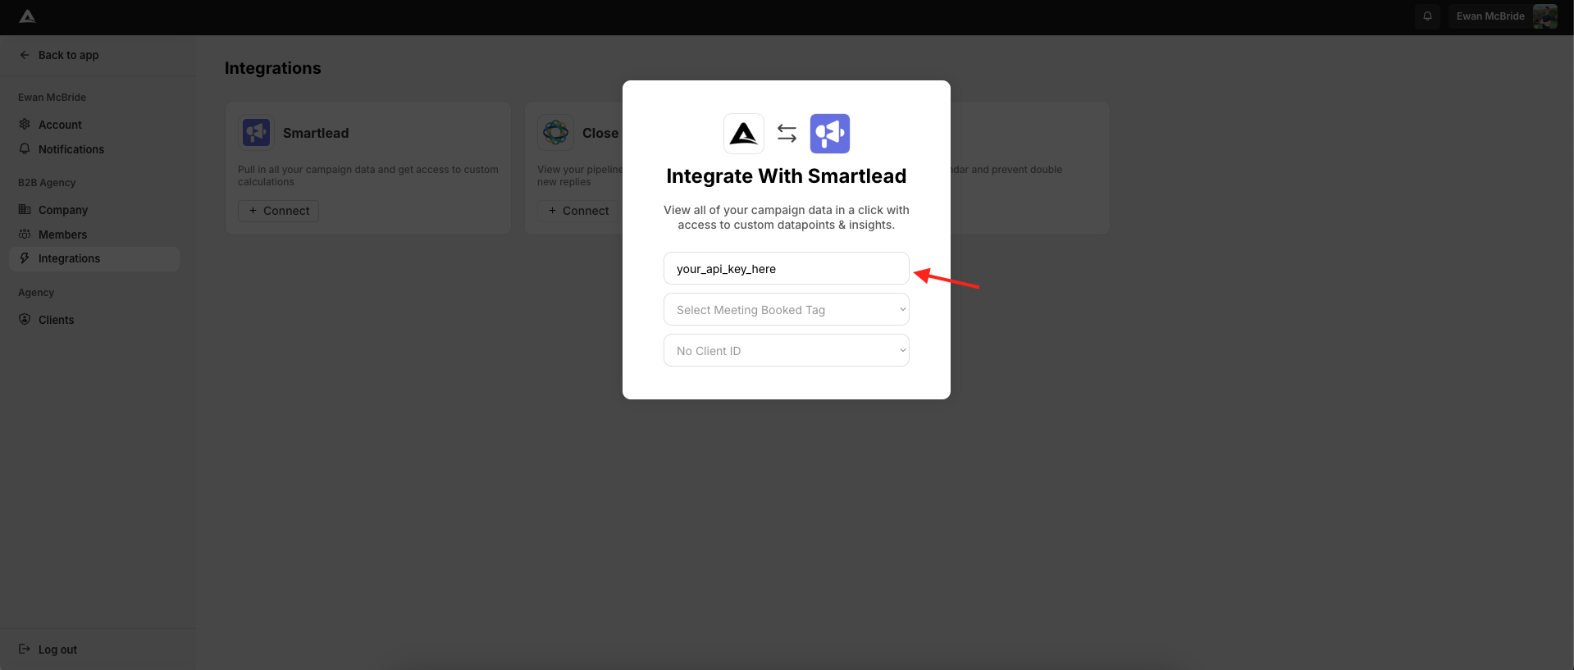
Task: Open Company settings page
Action: click(x=63, y=210)
